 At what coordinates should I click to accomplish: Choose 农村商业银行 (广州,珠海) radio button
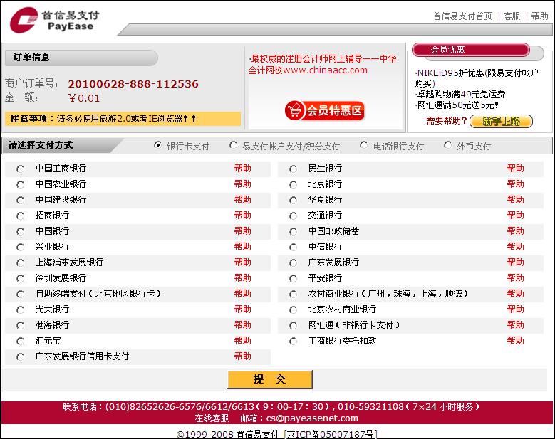[x=293, y=295]
